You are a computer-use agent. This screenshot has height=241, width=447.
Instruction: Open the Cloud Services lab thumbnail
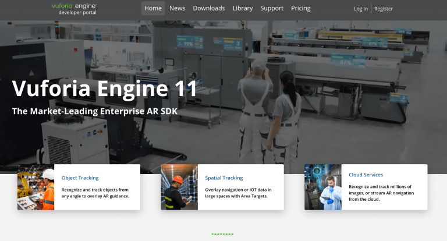323,187
